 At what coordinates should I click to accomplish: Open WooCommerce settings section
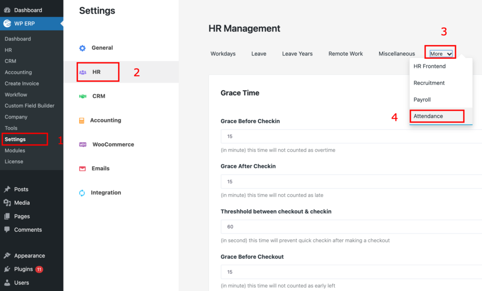113,144
